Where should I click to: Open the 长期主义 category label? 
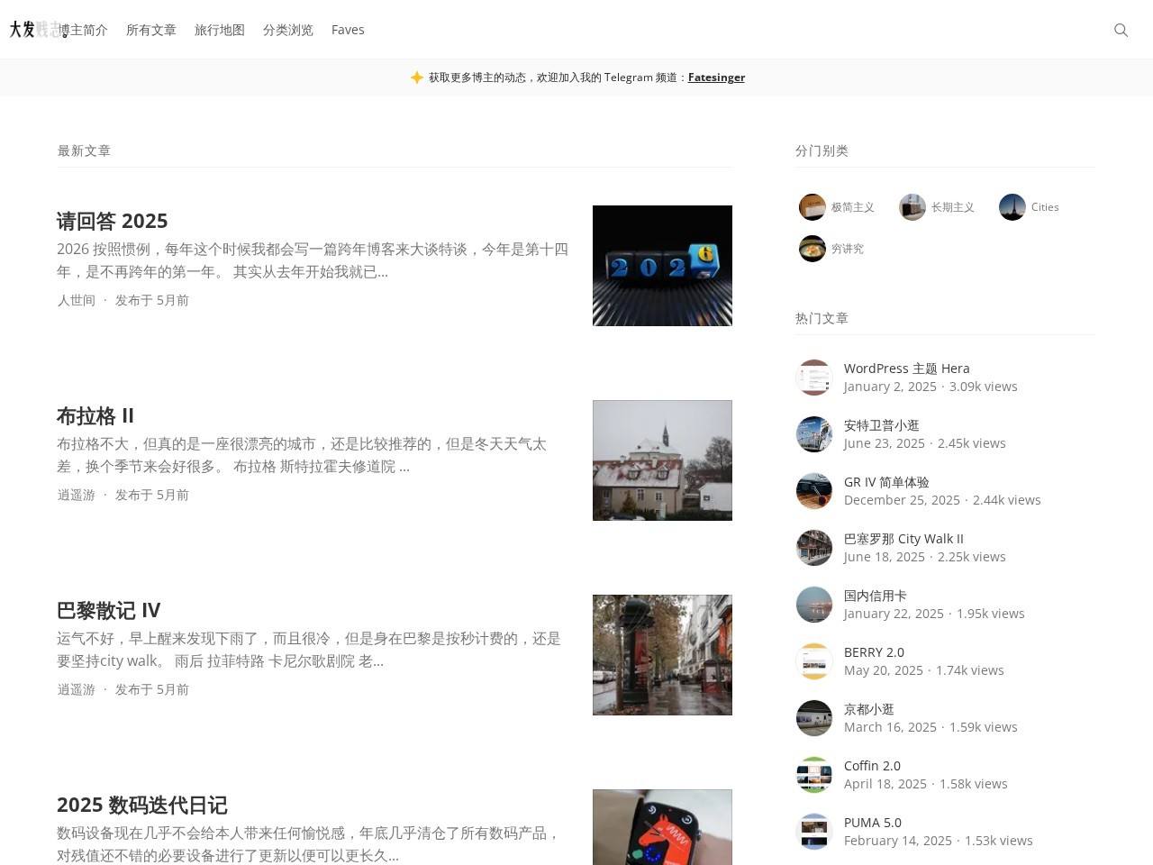pyautogui.click(x=953, y=207)
